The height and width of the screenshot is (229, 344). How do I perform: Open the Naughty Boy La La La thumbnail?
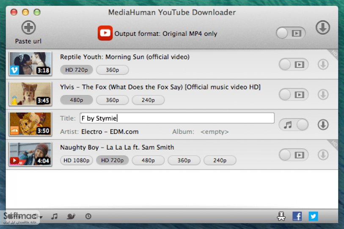pyautogui.click(x=30, y=154)
